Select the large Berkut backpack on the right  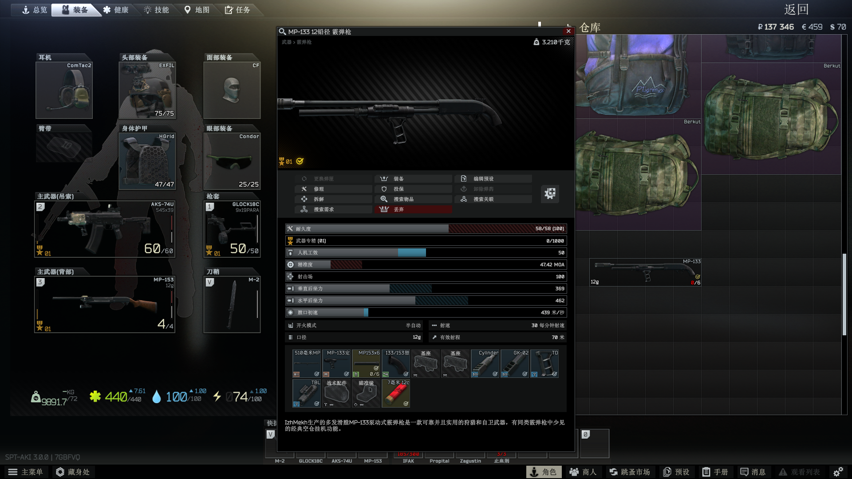coord(771,118)
